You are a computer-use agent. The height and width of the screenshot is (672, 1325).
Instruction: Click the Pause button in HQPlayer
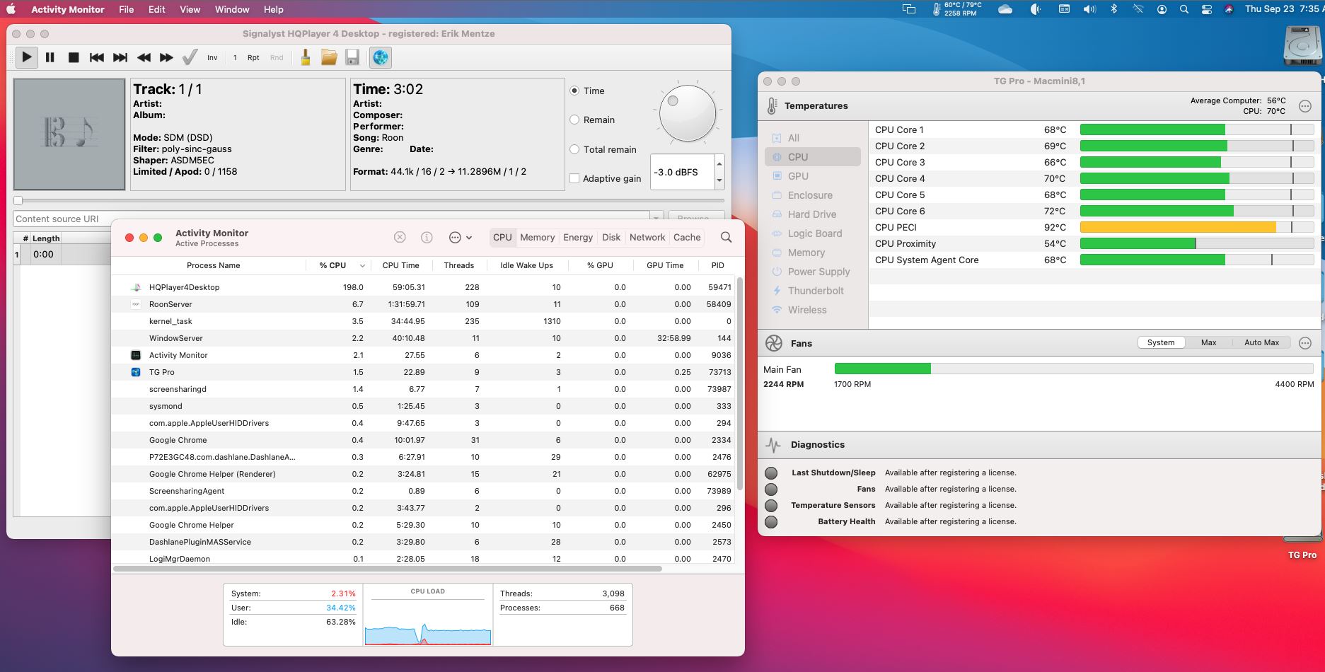click(x=50, y=57)
